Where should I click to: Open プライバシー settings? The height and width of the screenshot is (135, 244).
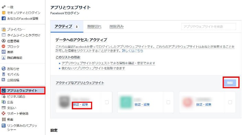click(x=16, y=29)
